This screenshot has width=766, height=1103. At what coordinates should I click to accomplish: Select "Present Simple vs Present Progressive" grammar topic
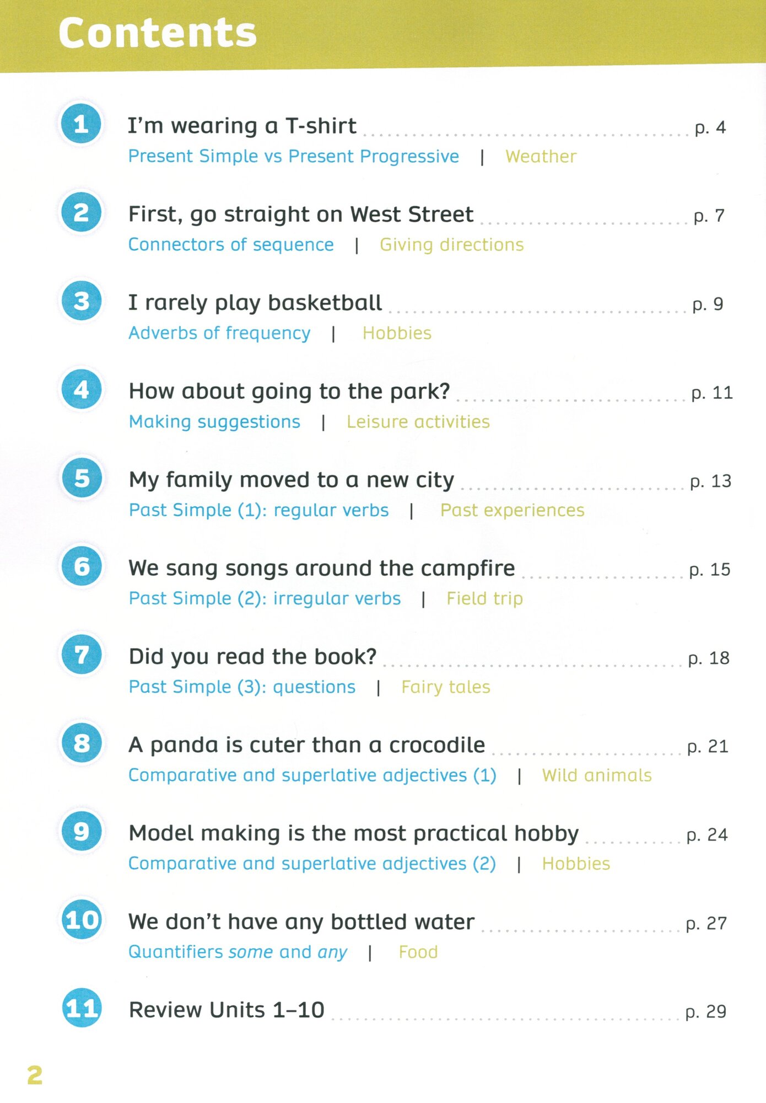(x=293, y=157)
